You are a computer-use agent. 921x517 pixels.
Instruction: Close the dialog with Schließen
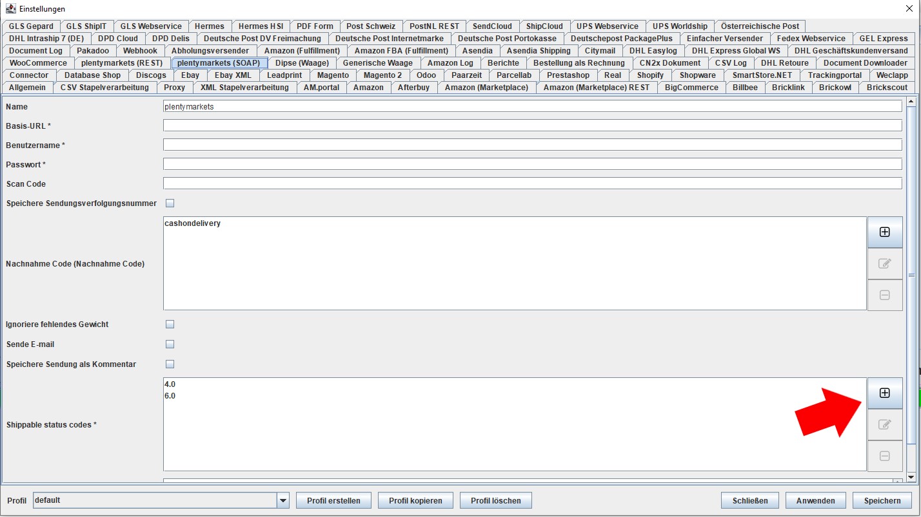[x=750, y=500]
